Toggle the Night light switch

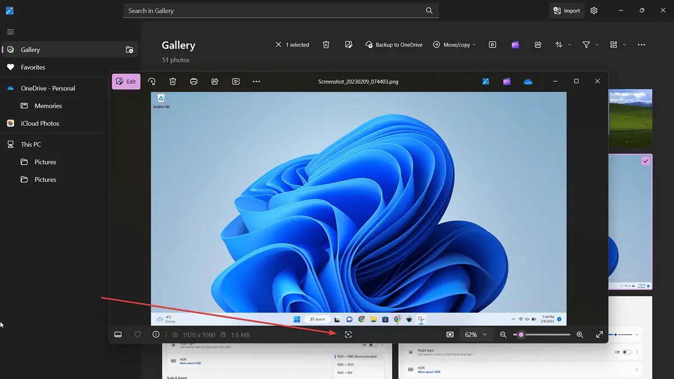tap(626, 352)
